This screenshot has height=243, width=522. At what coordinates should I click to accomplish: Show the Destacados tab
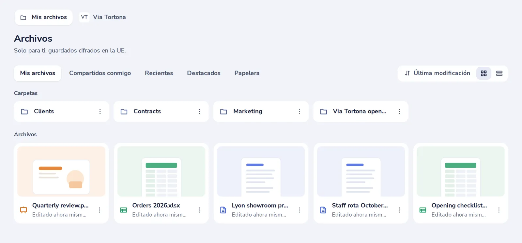click(x=204, y=73)
